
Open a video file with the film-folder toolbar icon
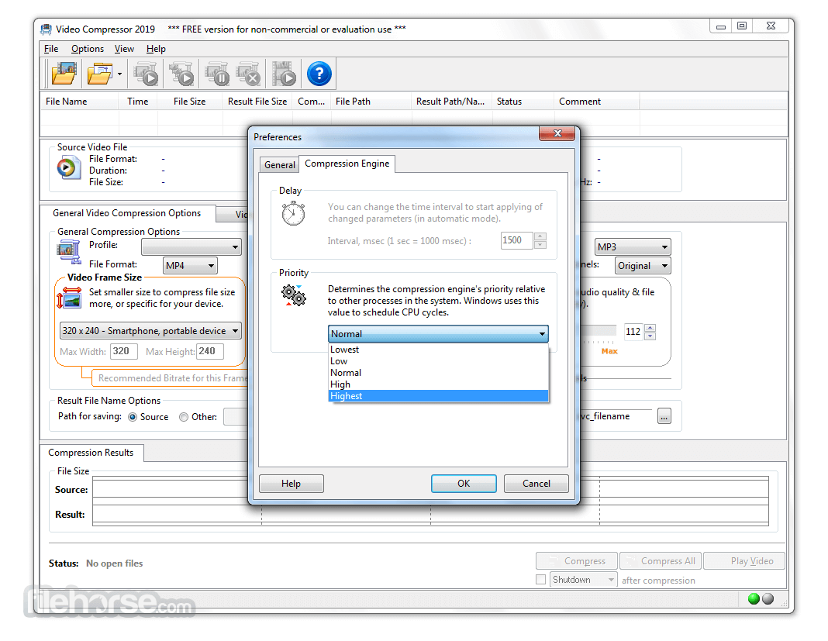coord(64,74)
